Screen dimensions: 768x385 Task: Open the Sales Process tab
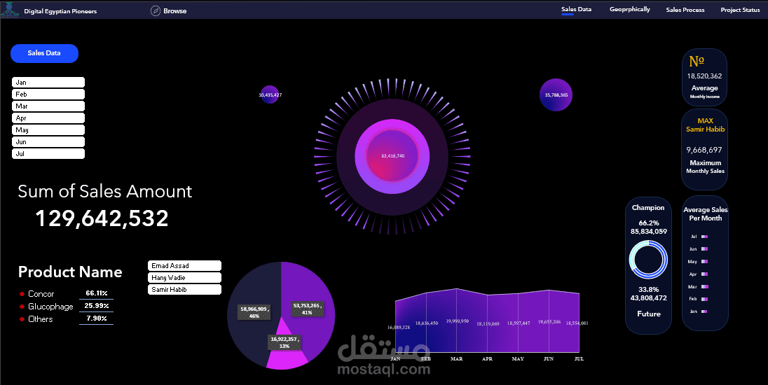pos(685,10)
